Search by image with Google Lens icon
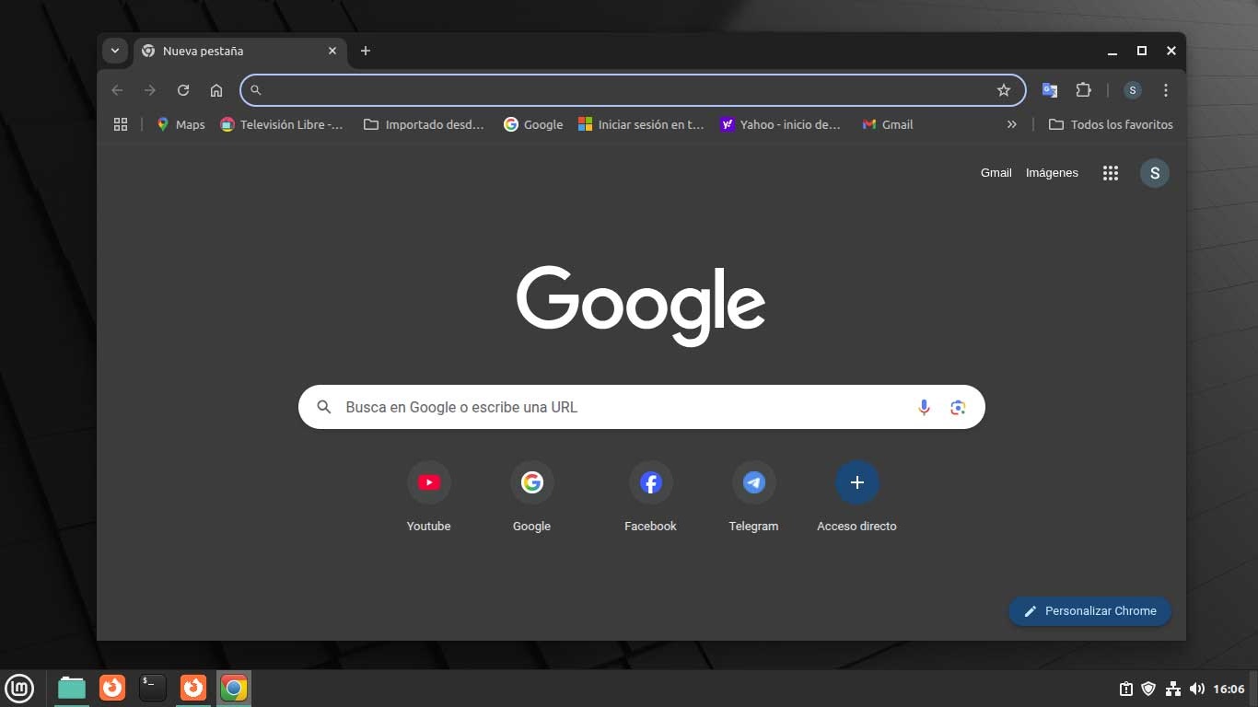 (x=958, y=407)
